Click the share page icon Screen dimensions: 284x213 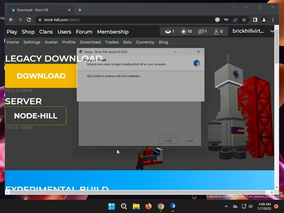pos(235,20)
